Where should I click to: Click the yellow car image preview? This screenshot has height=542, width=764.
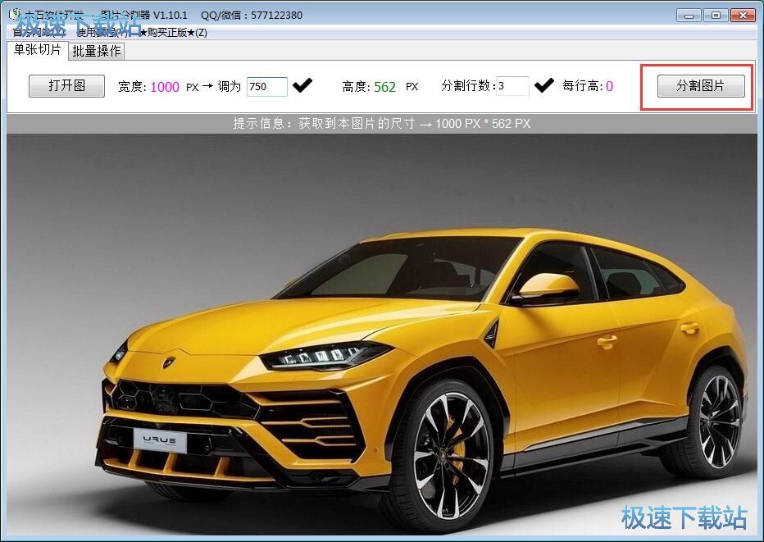tap(382, 335)
